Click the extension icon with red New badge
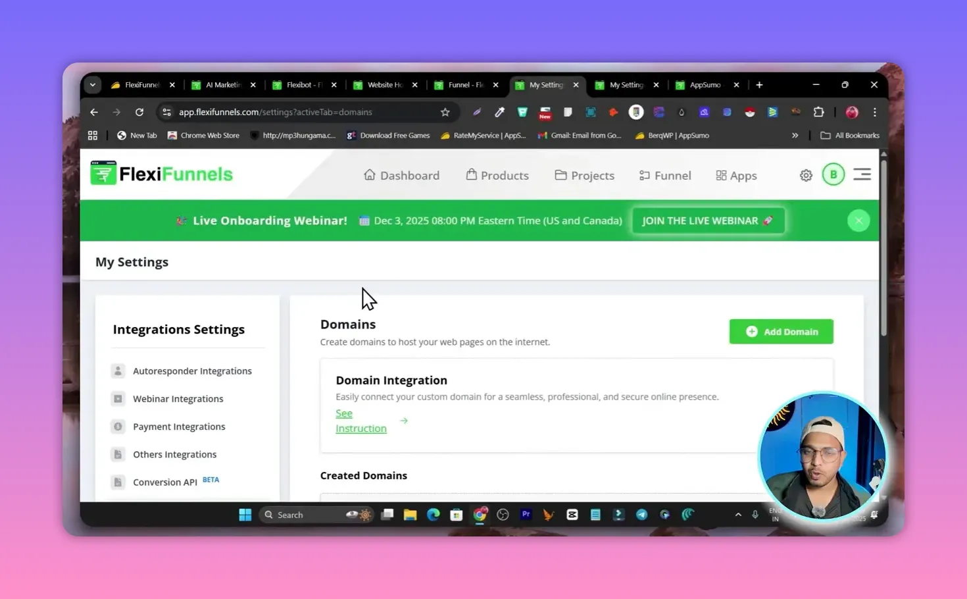 [545, 113]
